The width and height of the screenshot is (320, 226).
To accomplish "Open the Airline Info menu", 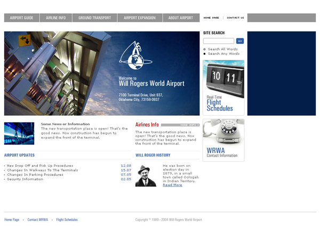I will point(55,18).
